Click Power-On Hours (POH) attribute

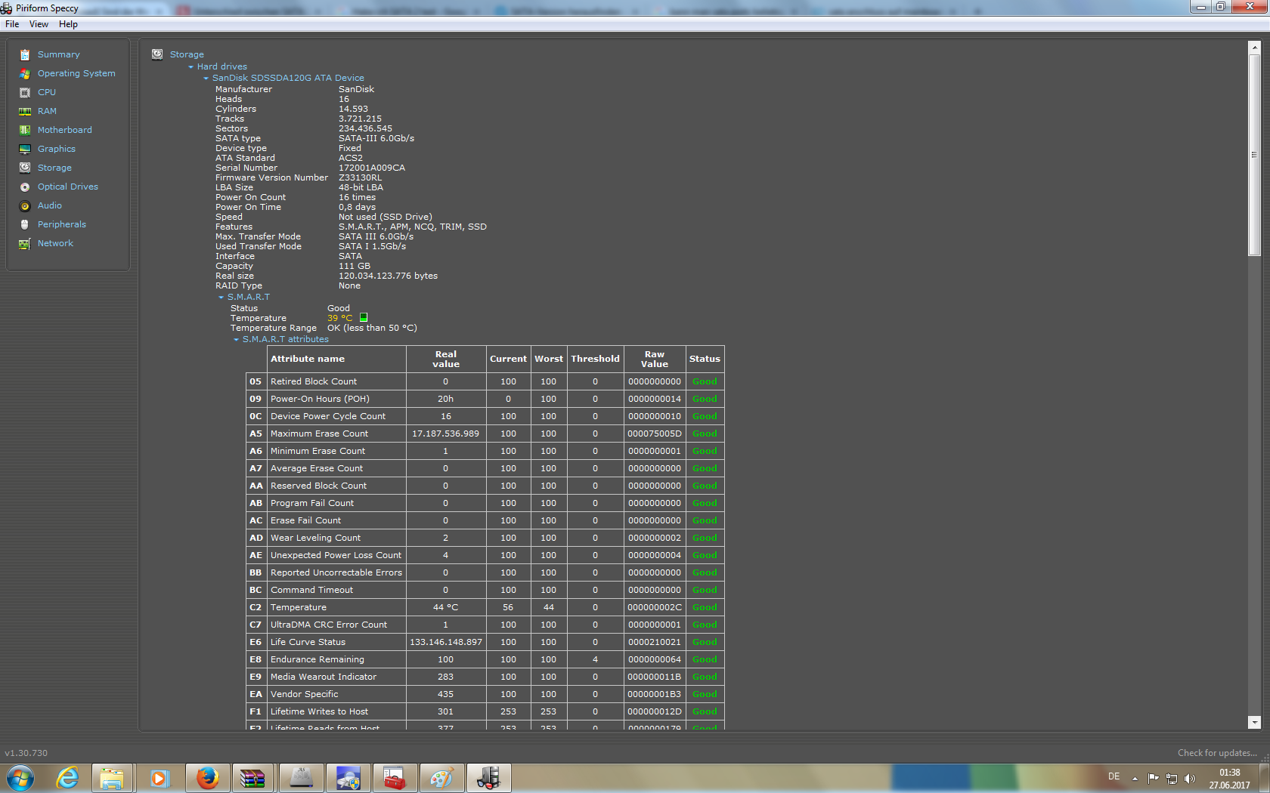click(x=320, y=399)
